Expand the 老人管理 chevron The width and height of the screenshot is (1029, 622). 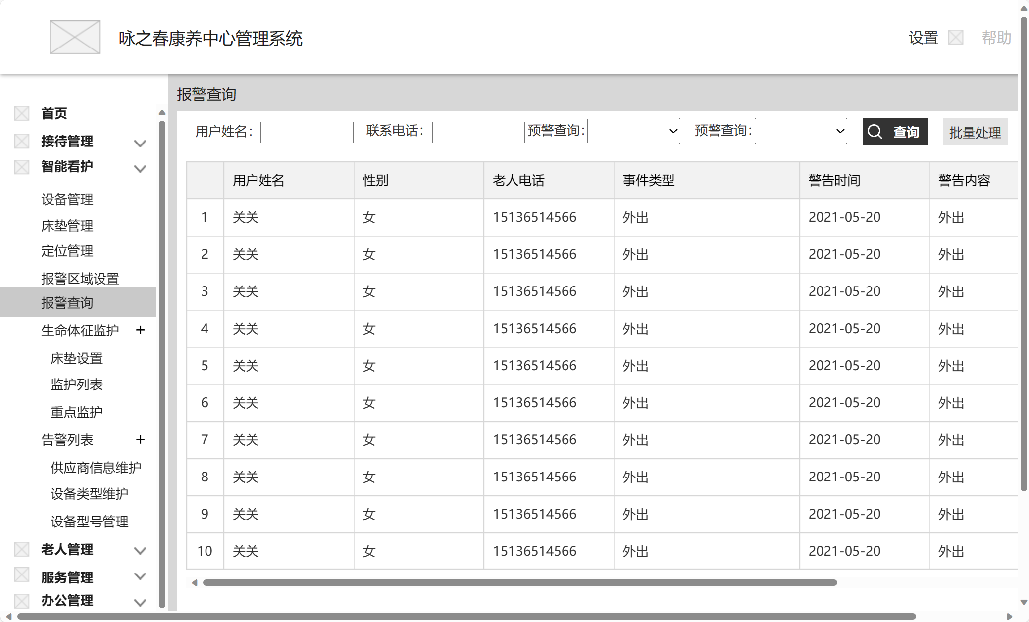coord(140,551)
